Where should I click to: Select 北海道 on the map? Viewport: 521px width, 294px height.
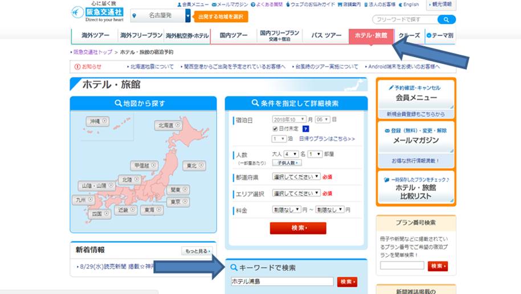[169, 125]
